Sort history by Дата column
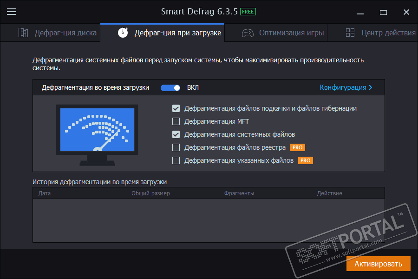The image size is (418, 279). pyautogui.click(x=44, y=193)
